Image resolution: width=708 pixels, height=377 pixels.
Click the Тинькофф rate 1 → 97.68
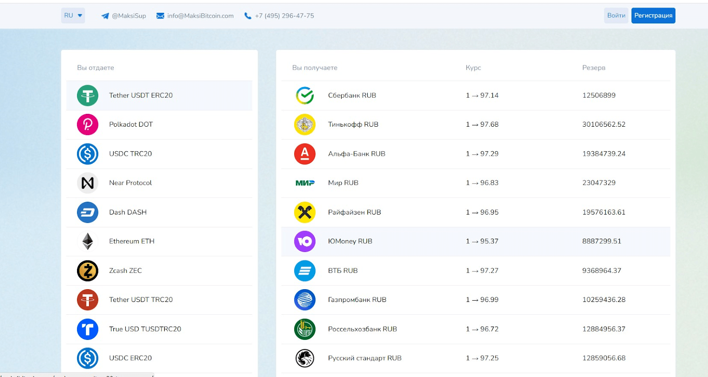click(482, 124)
